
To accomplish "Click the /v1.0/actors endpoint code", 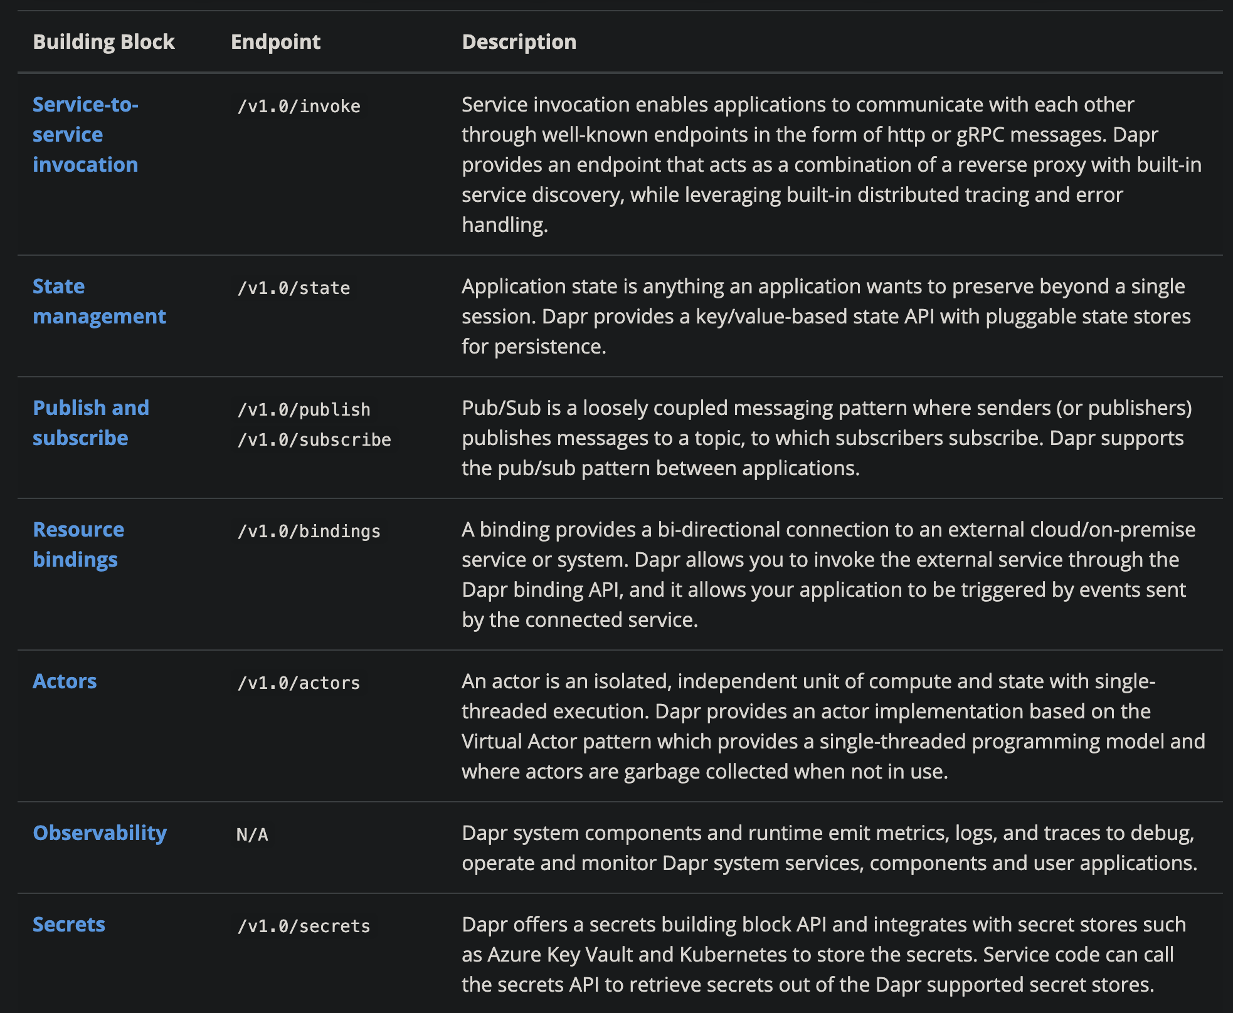I will [299, 683].
